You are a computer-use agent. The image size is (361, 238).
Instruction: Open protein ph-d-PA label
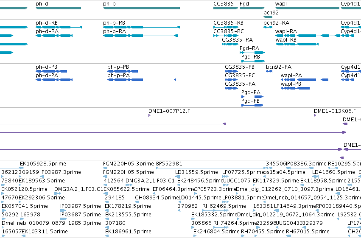(x=47, y=76)
